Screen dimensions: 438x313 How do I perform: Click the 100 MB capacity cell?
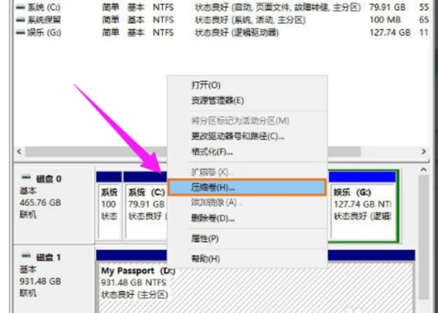click(x=385, y=20)
